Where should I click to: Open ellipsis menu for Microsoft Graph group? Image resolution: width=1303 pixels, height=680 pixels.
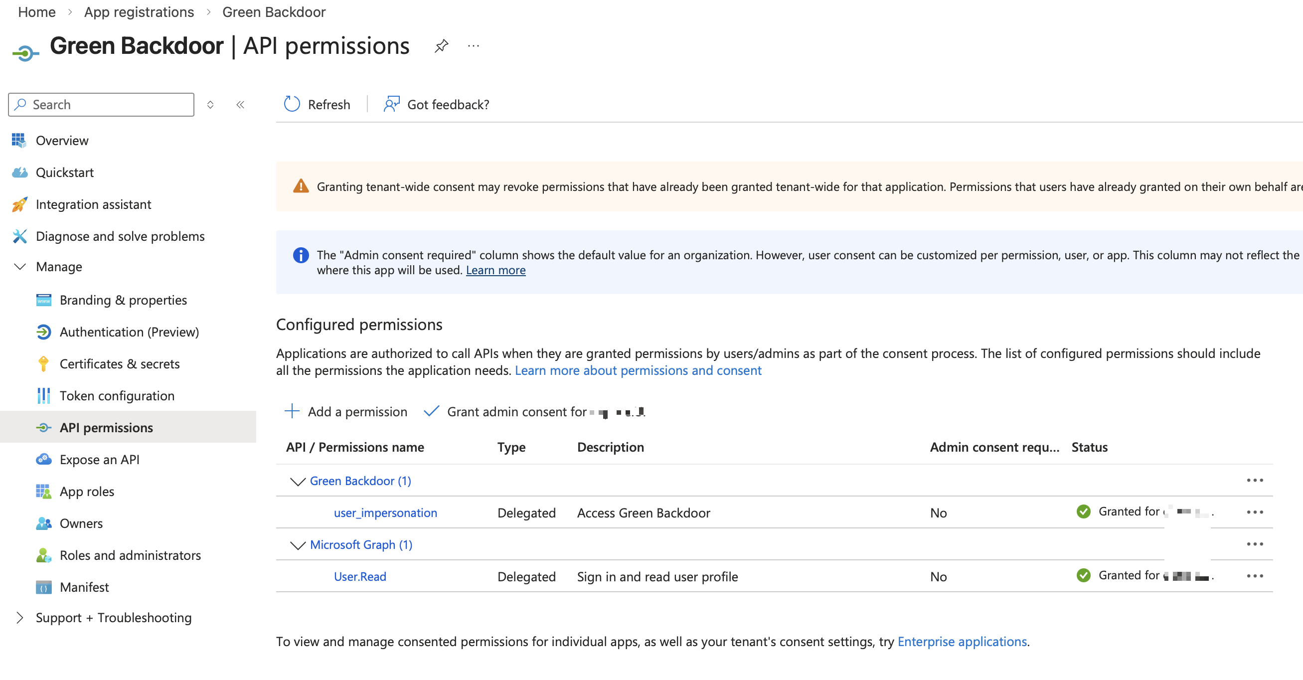[1255, 544]
